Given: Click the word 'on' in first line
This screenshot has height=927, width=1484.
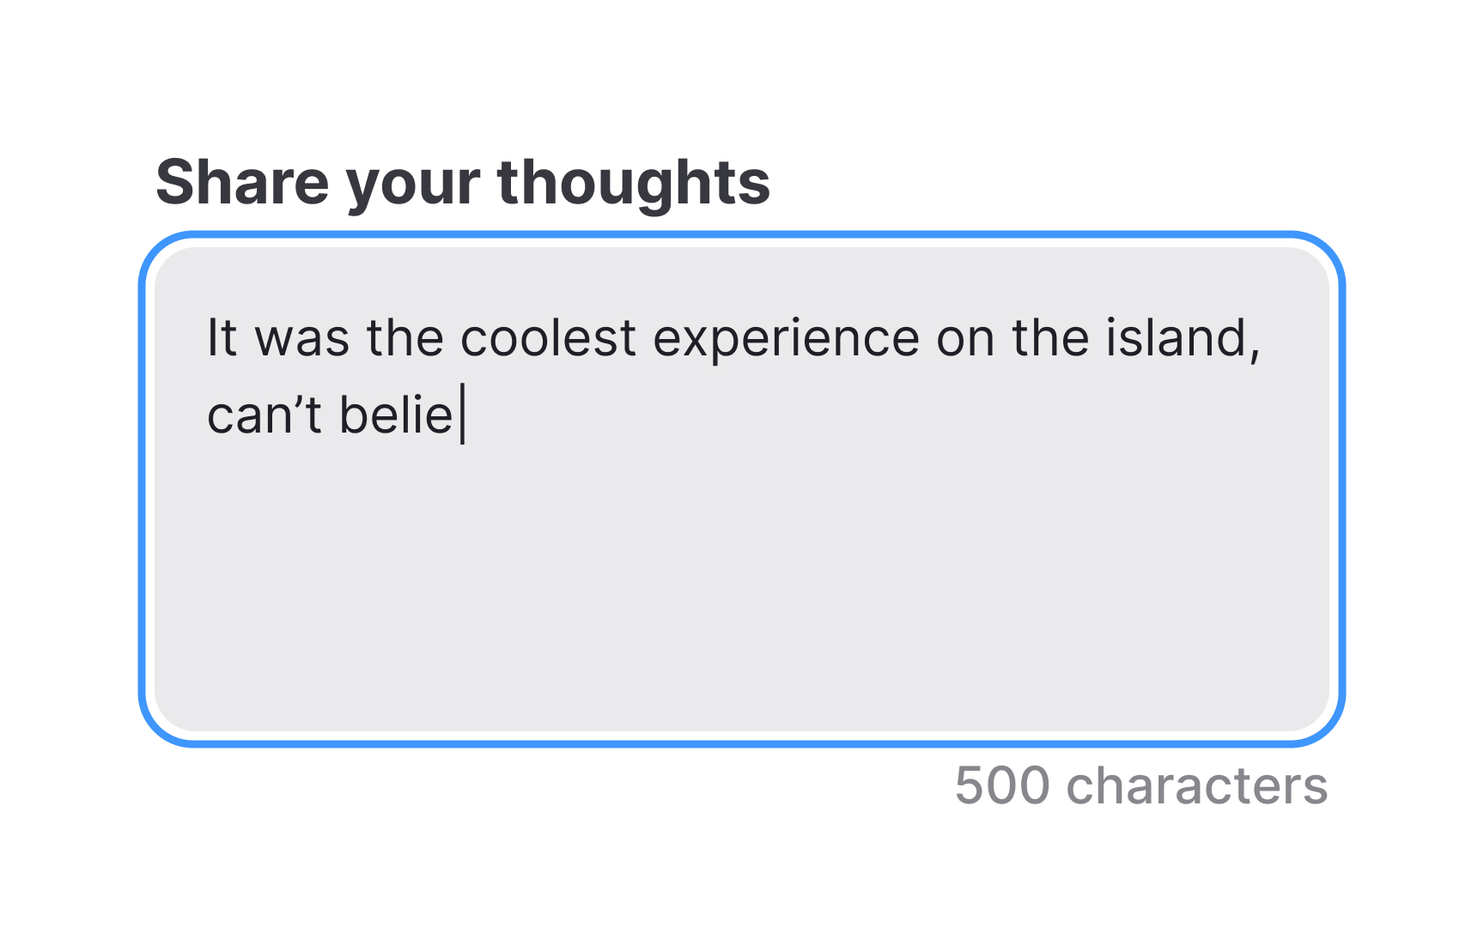Looking at the screenshot, I should [965, 338].
